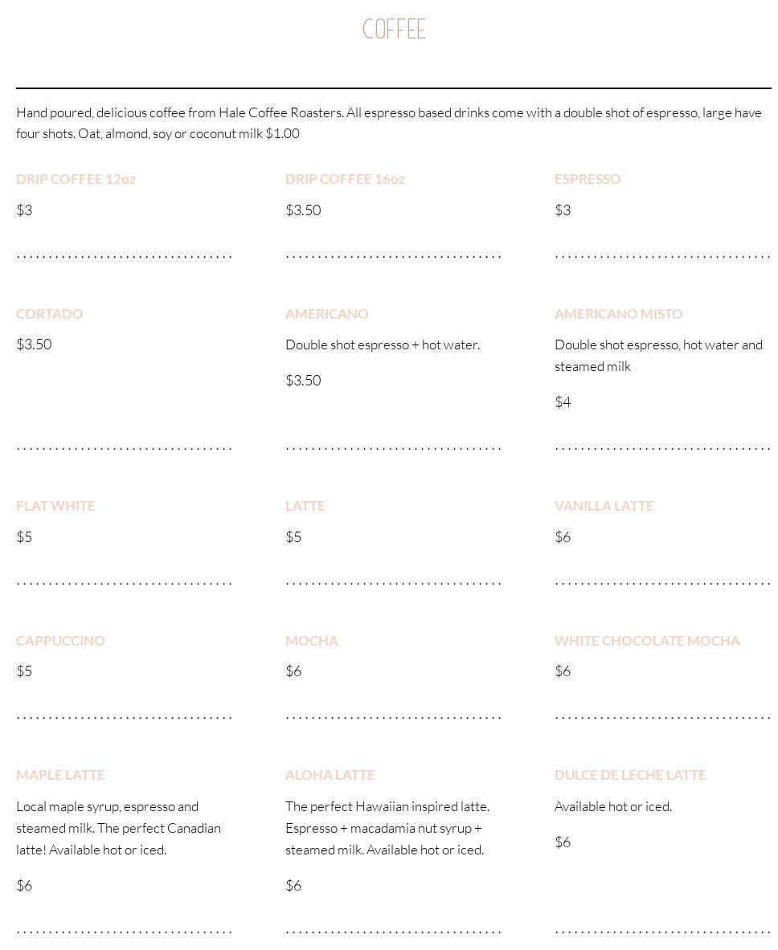Click the Hale Coffee Roasters intro paragraph
Viewport: 778px width, 950px height.
[389, 123]
